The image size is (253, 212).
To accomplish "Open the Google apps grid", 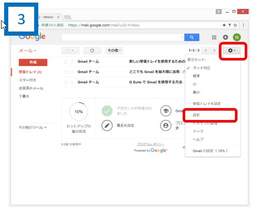I will [x=214, y=37].
